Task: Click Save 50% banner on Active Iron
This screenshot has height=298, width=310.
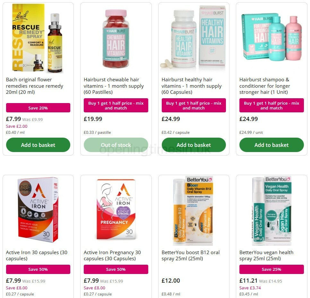Action: [38, 269]
